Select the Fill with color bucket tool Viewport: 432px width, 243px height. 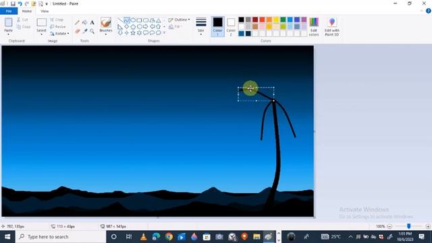(x=84, y=22)
